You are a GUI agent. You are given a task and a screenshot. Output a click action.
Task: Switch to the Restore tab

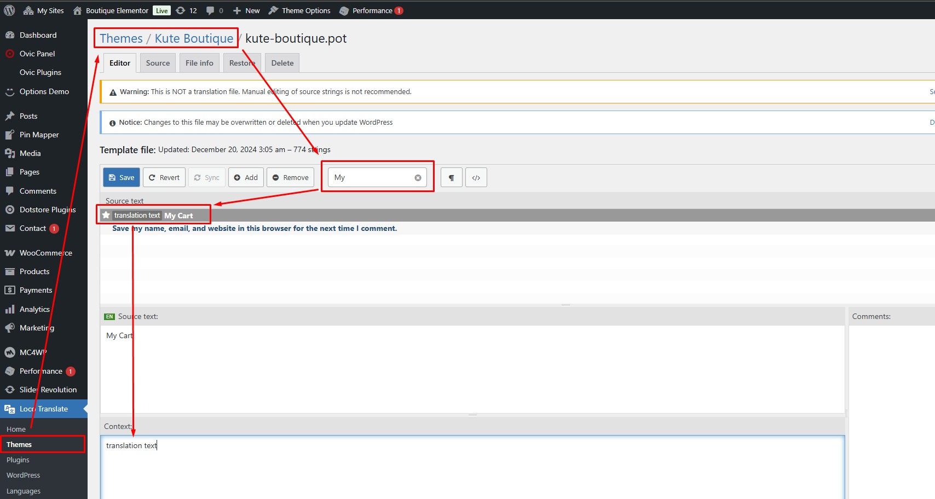pyautogui.click(x=243, y=63)
